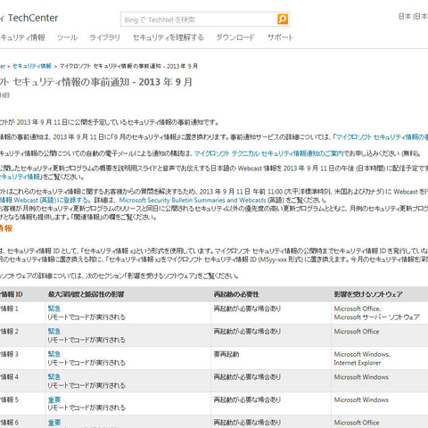Click 緊急 link in bulletin 2 row
Screen dimensions: 428x428
coord(54,331)
